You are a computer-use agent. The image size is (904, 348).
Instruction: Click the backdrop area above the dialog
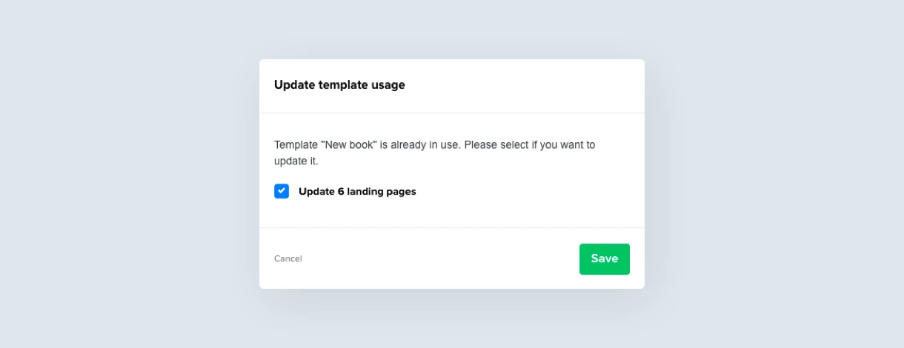[x=452, y=30]
